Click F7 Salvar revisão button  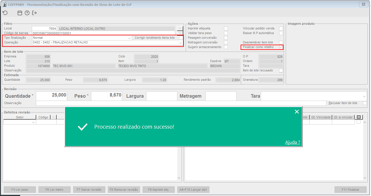click(89, 190)
